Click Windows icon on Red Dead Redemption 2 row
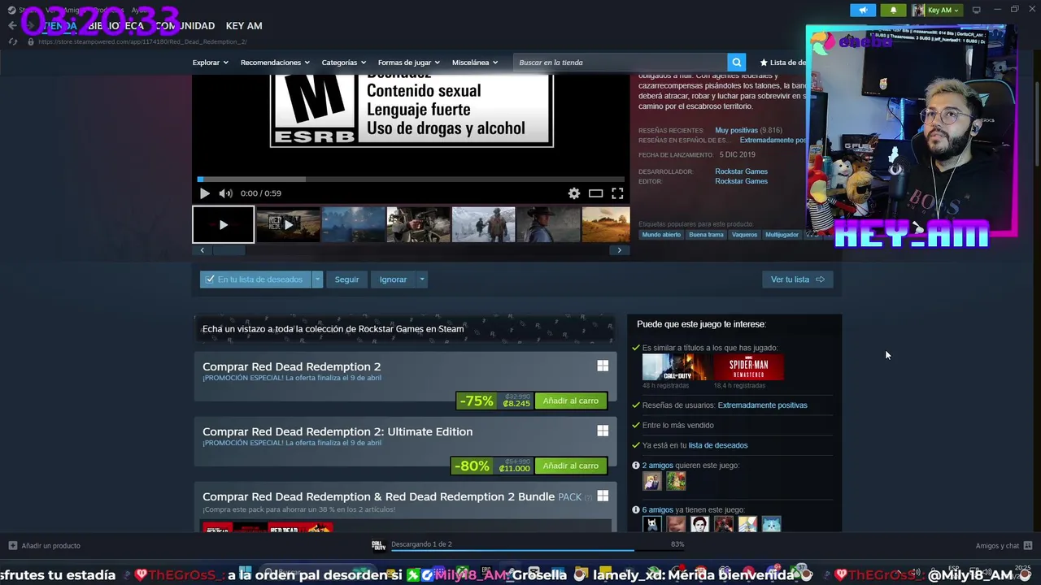The image size is (1041, 585). point(603,366)
